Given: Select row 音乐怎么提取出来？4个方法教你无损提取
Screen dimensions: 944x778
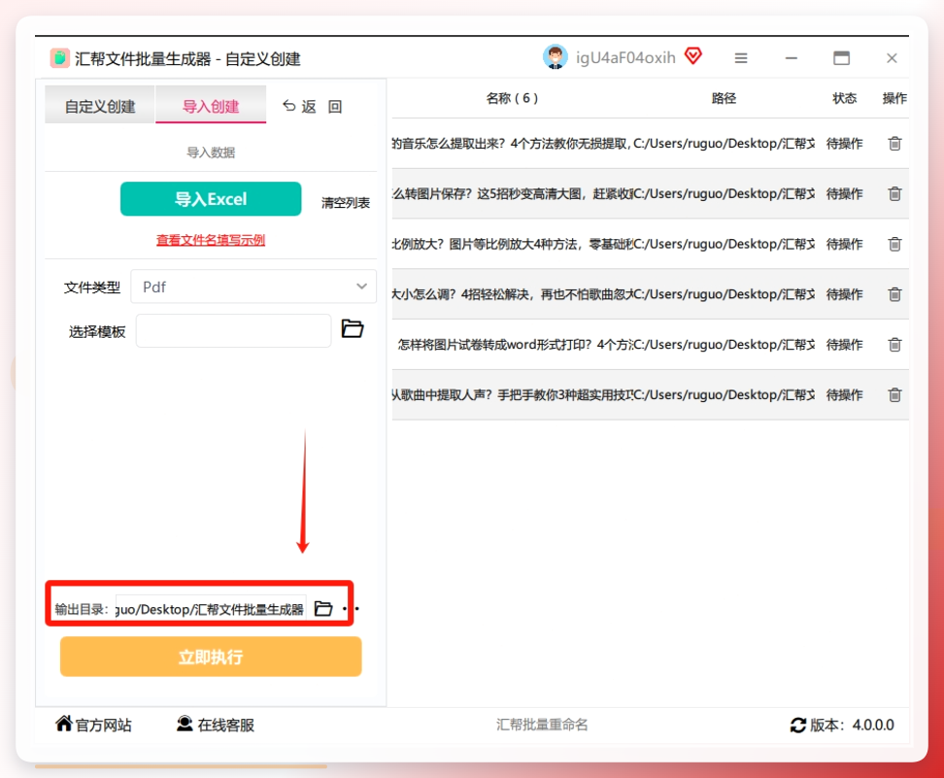Looking at the screenshot, I should point(650,144).
